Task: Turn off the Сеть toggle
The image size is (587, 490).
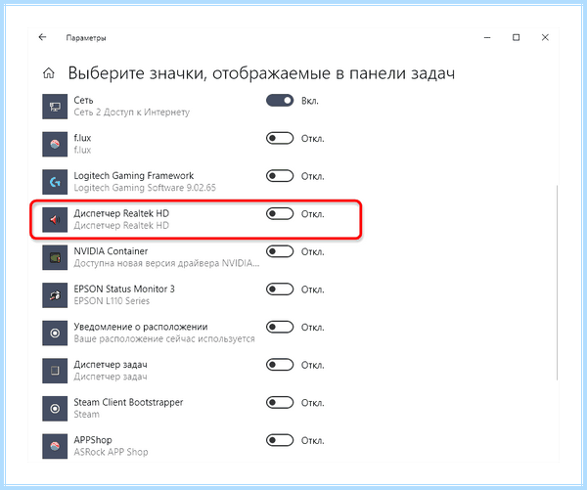Action: (280, 101)
